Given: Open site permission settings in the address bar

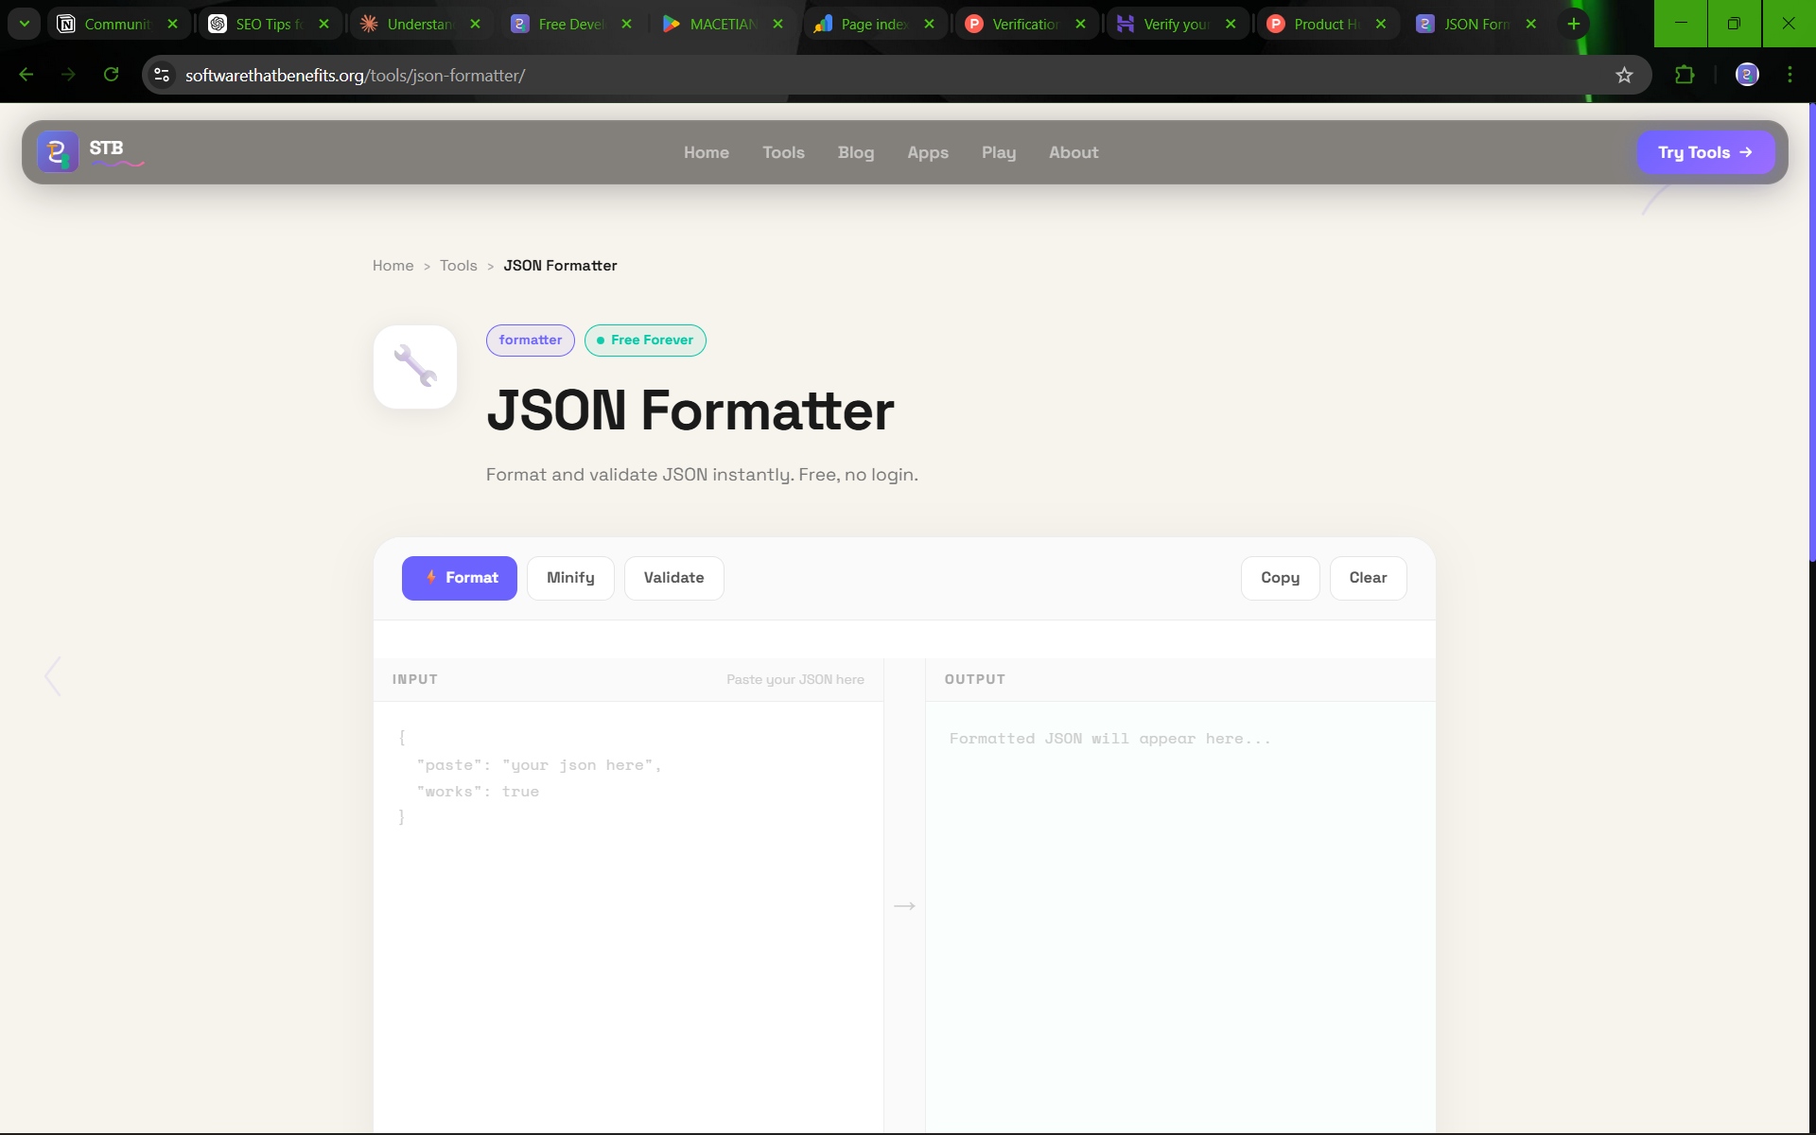Looking at the screenshot, I should tap(161, 75).
